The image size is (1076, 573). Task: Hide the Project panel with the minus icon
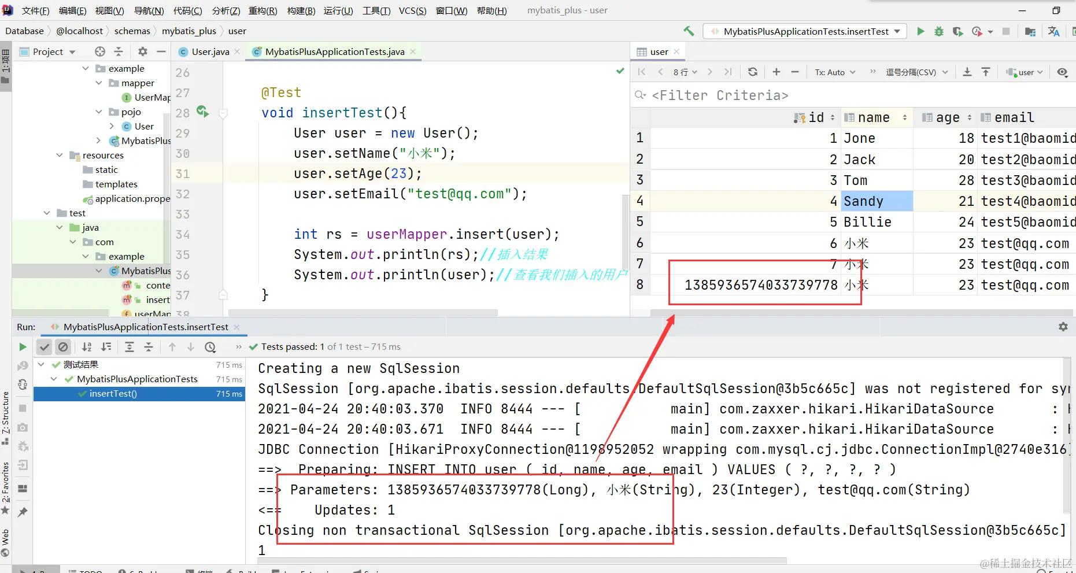point(161,51)
